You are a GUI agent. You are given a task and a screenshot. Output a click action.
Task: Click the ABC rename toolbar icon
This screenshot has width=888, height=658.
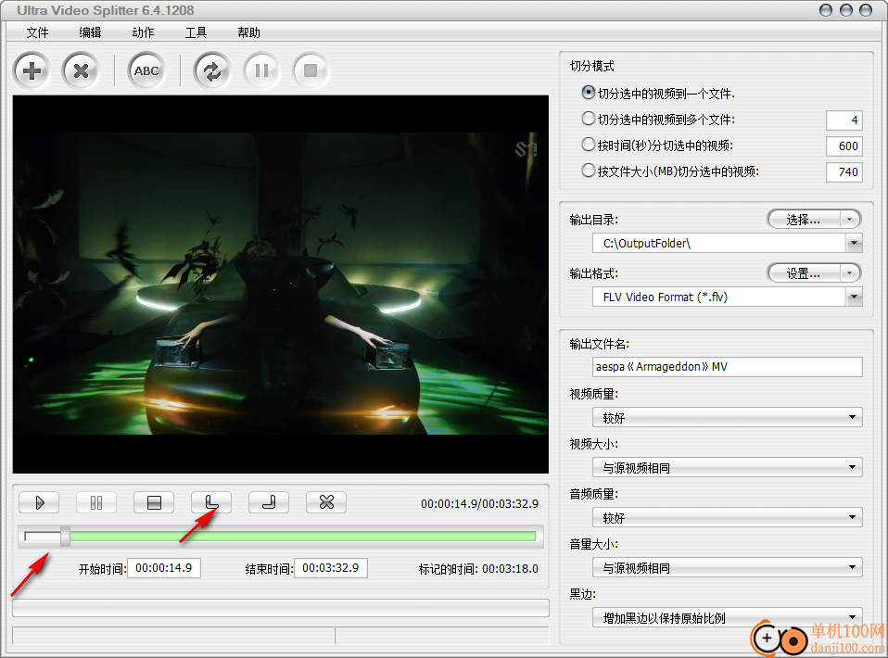click(146, 70)
